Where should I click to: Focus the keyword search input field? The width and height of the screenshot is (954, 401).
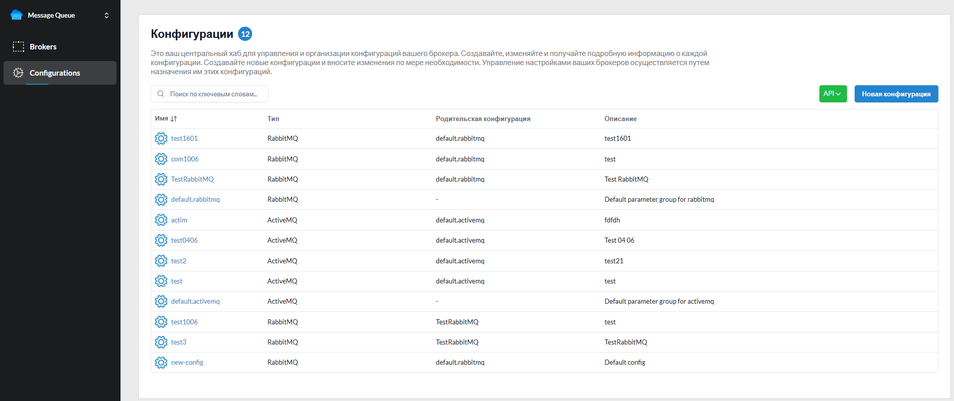point(210,94)
